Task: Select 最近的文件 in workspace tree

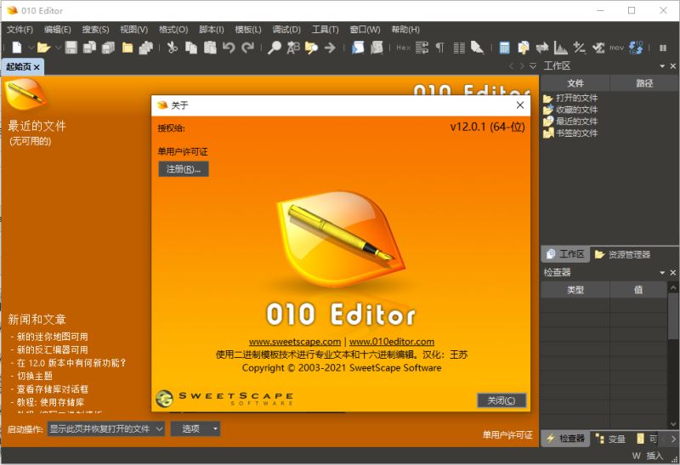Action: pos(570,122)
